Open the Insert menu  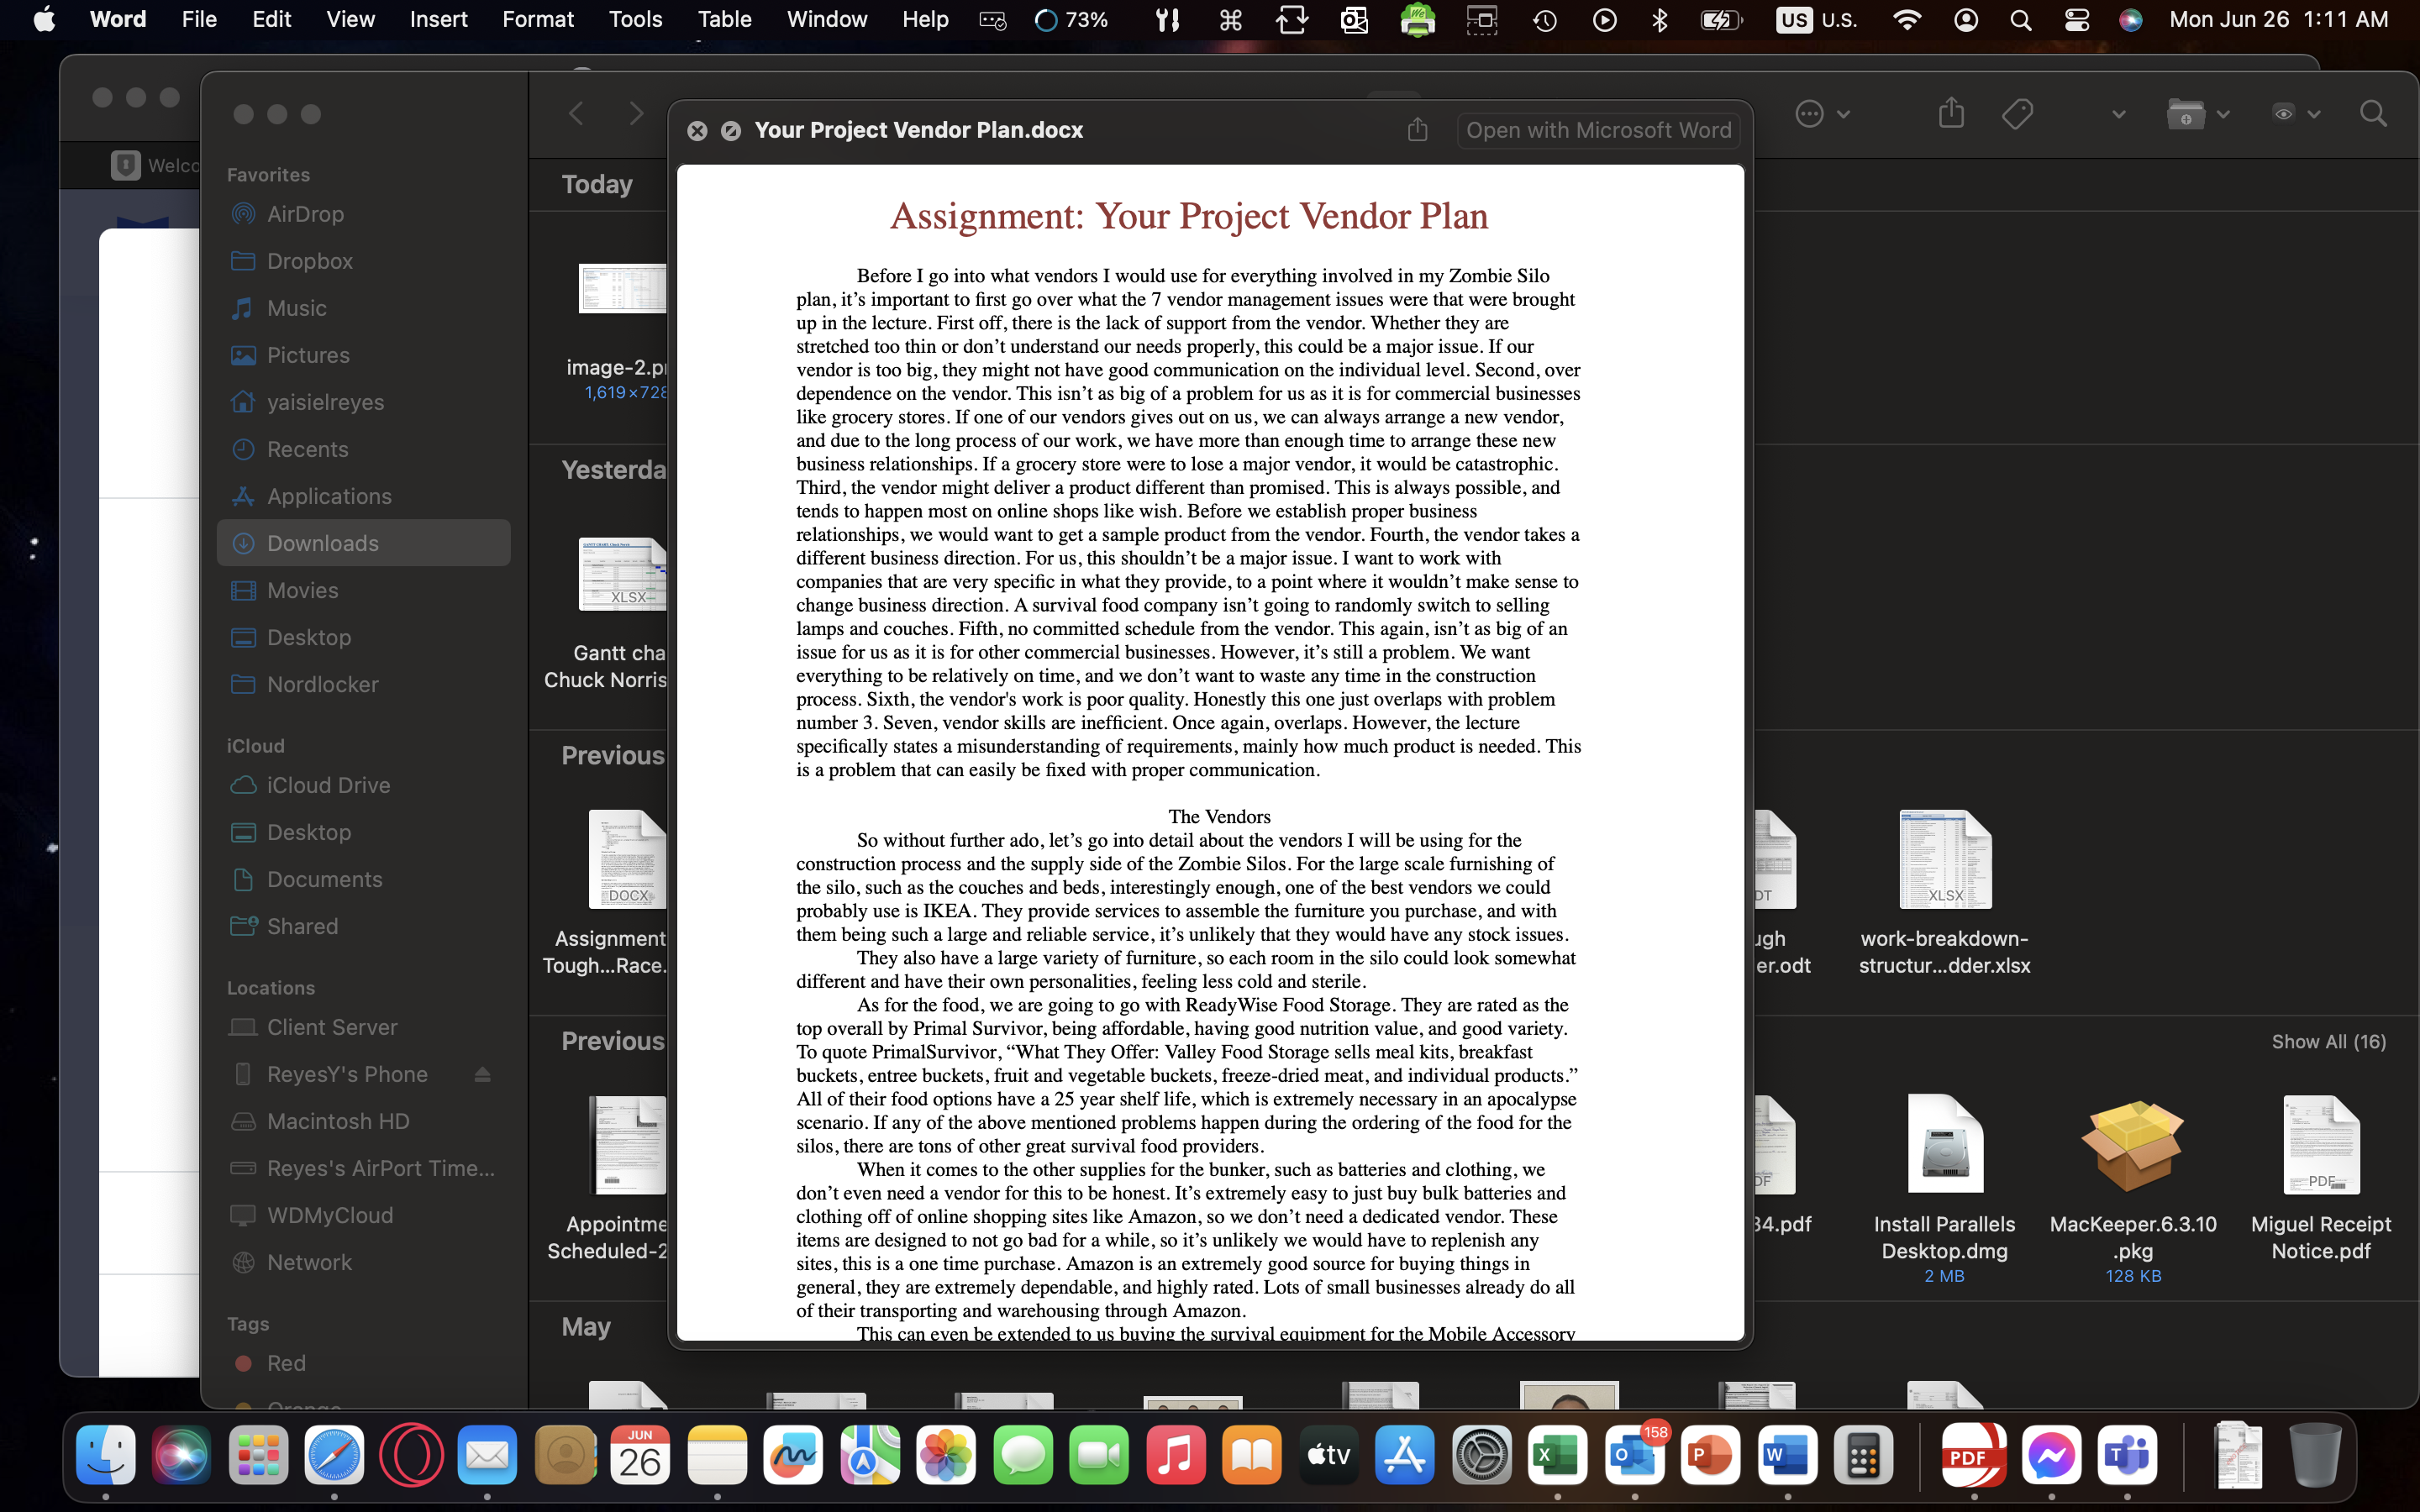coord(438,20)
